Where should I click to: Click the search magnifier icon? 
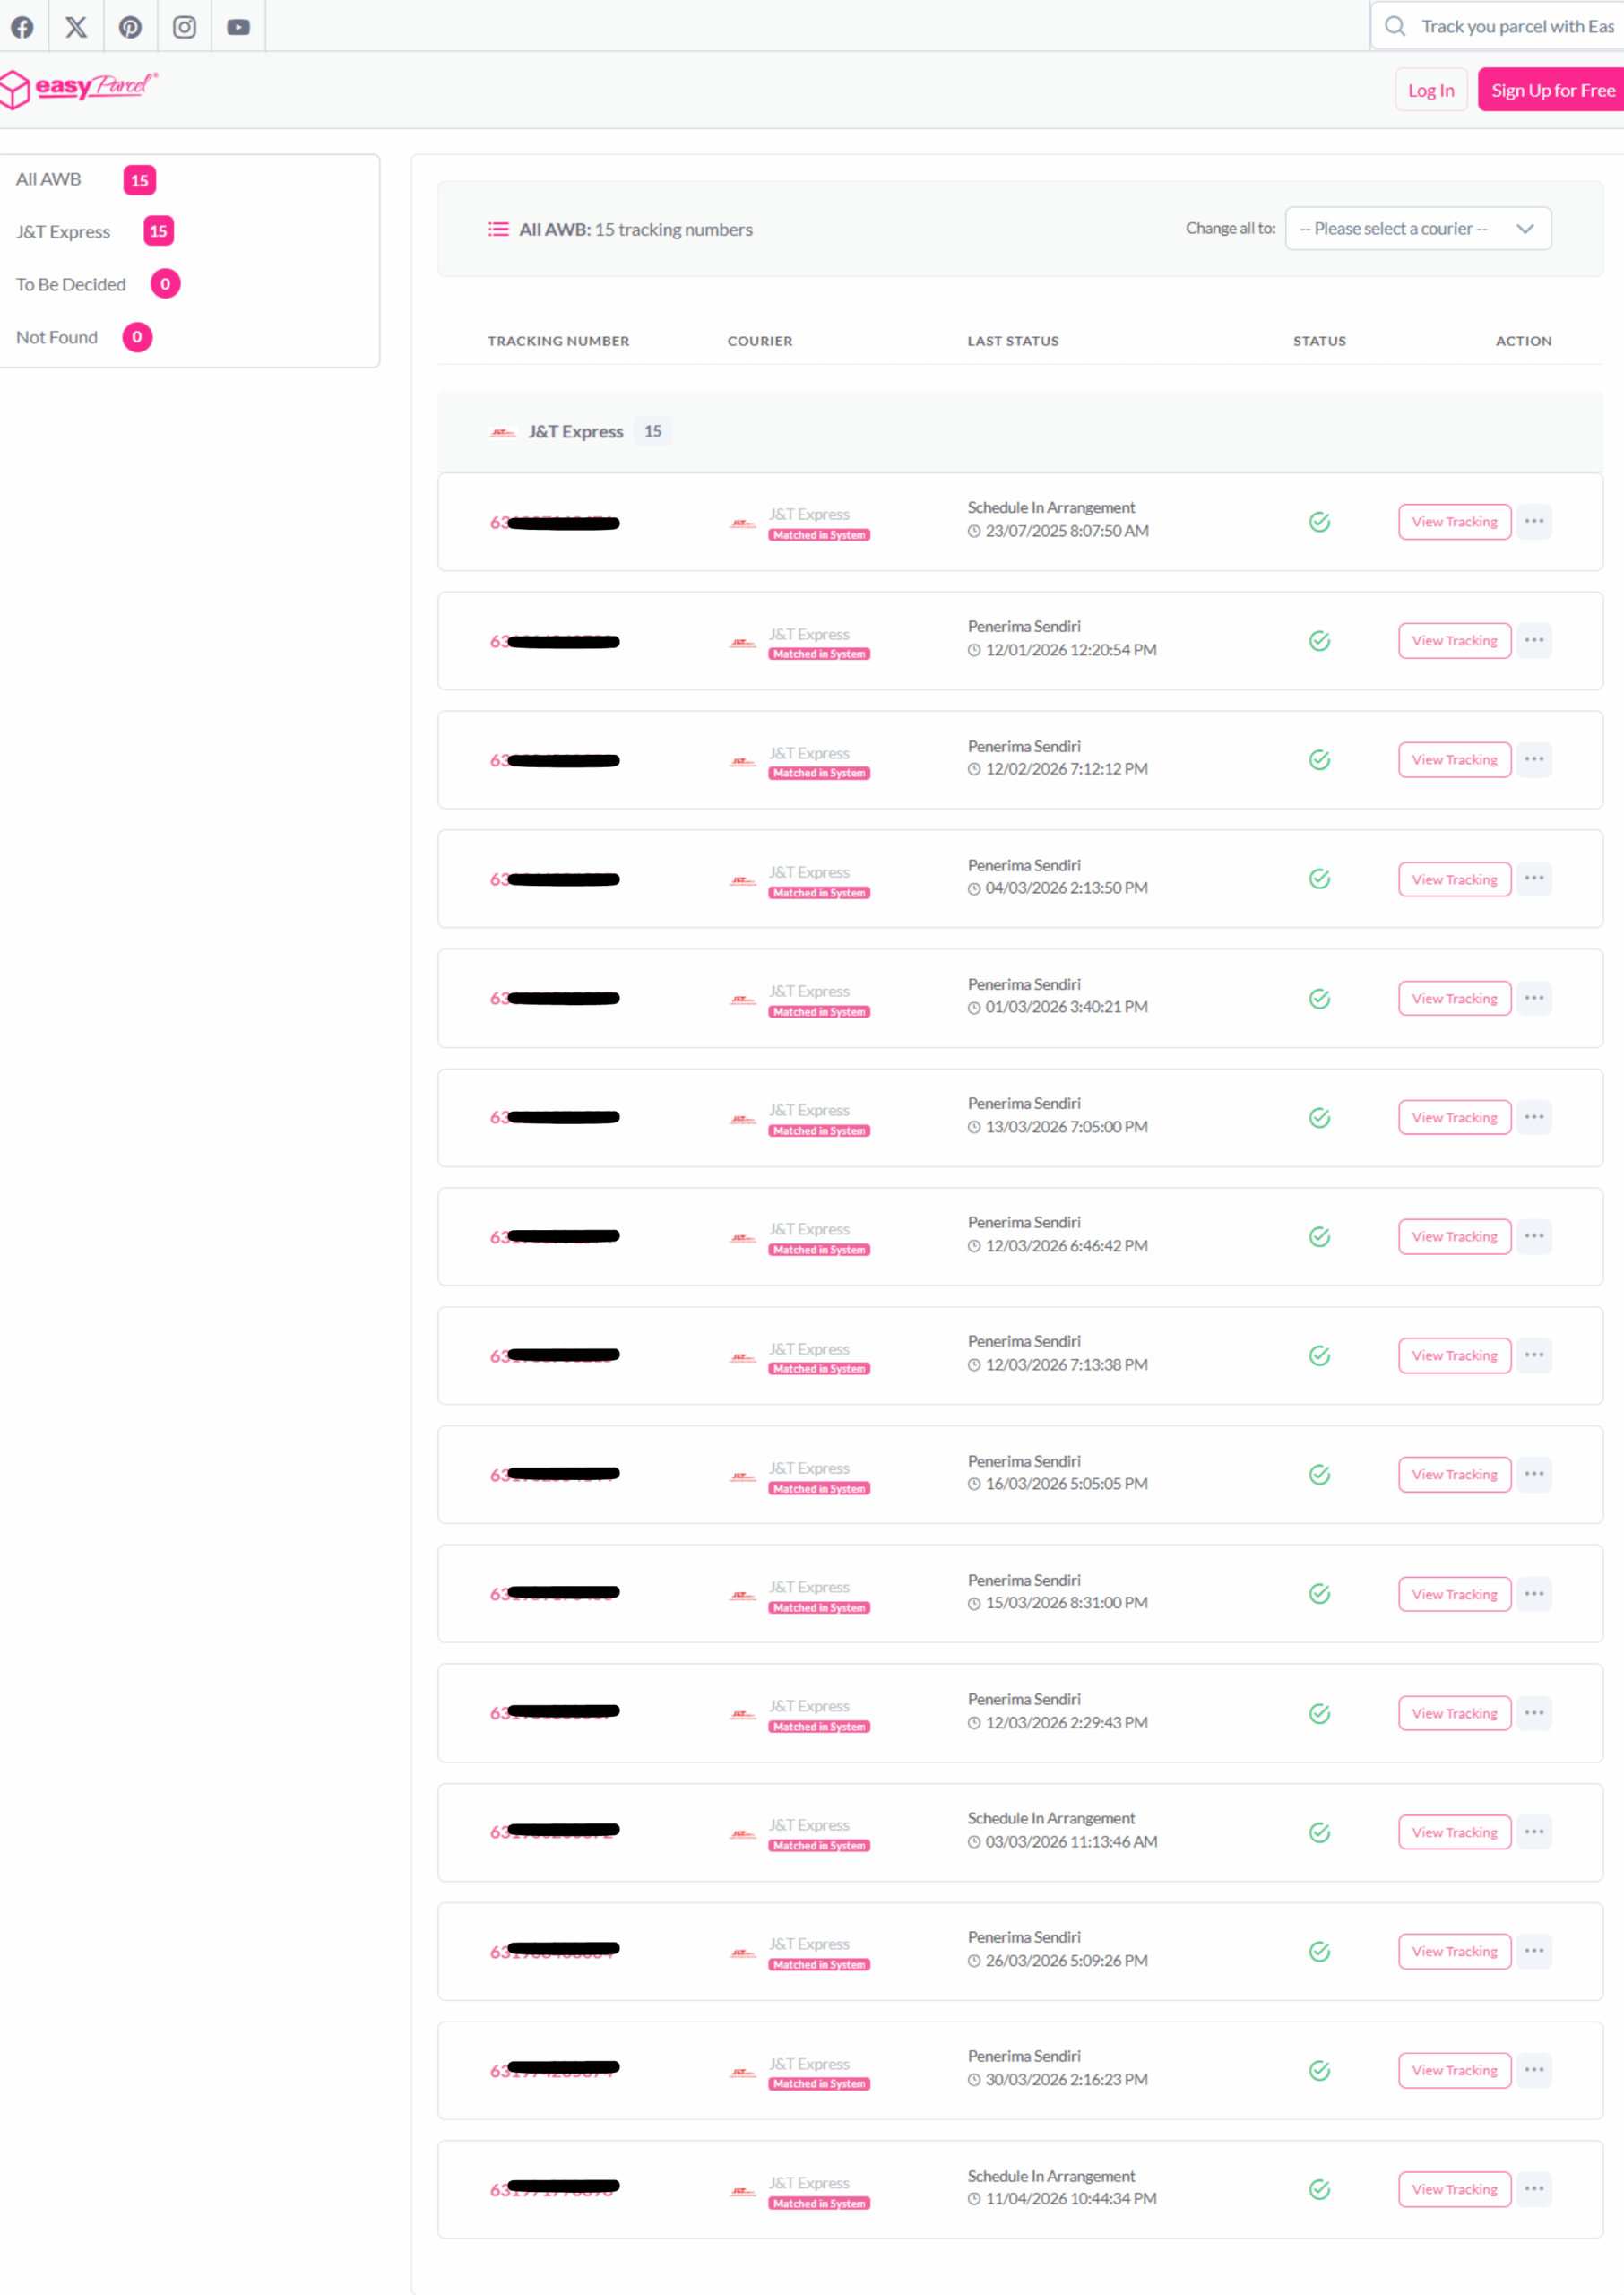1396,25
